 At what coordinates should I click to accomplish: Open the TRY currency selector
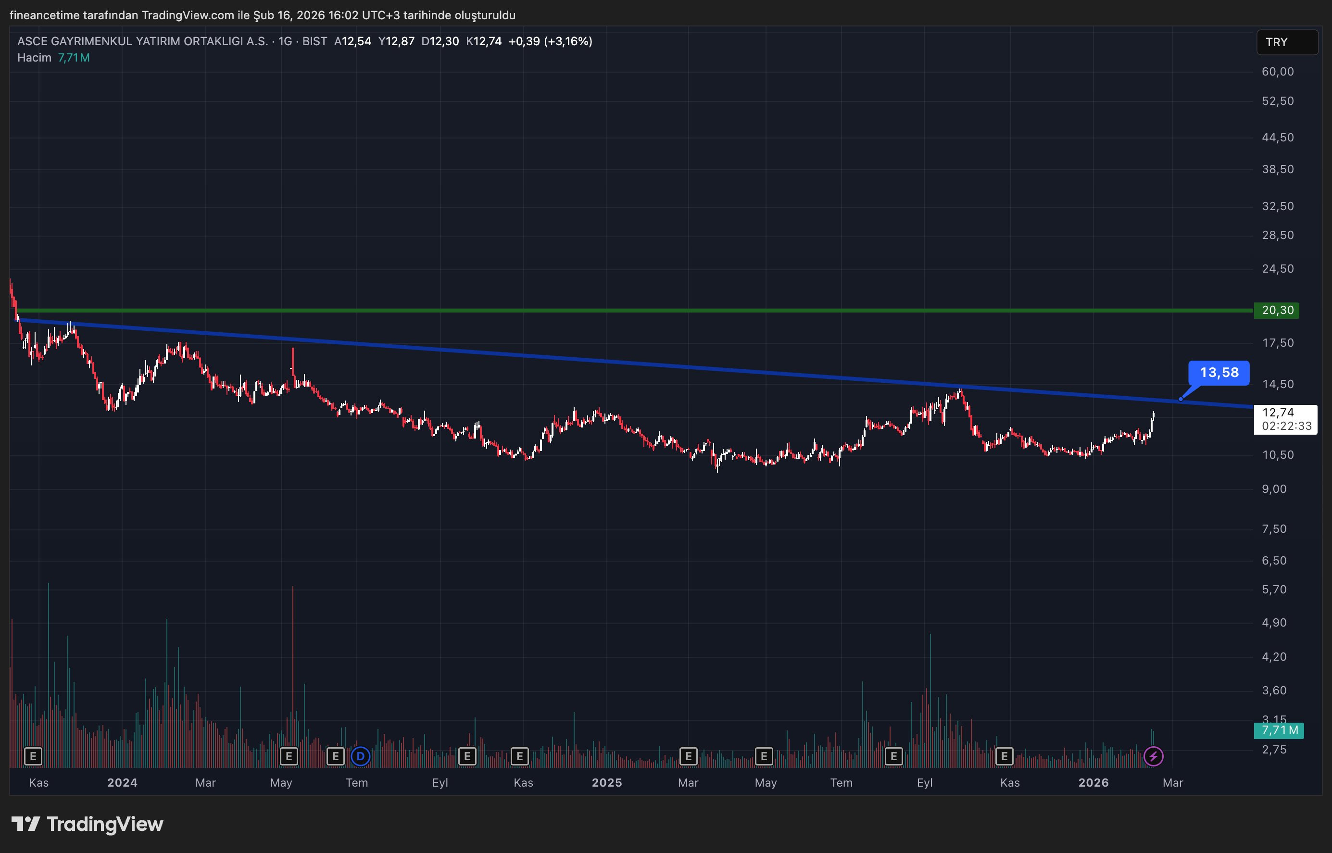1287,42
